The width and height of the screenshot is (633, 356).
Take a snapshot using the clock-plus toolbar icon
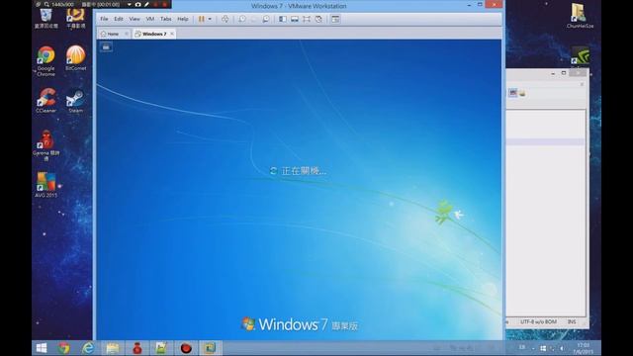[x=241, y=19]
